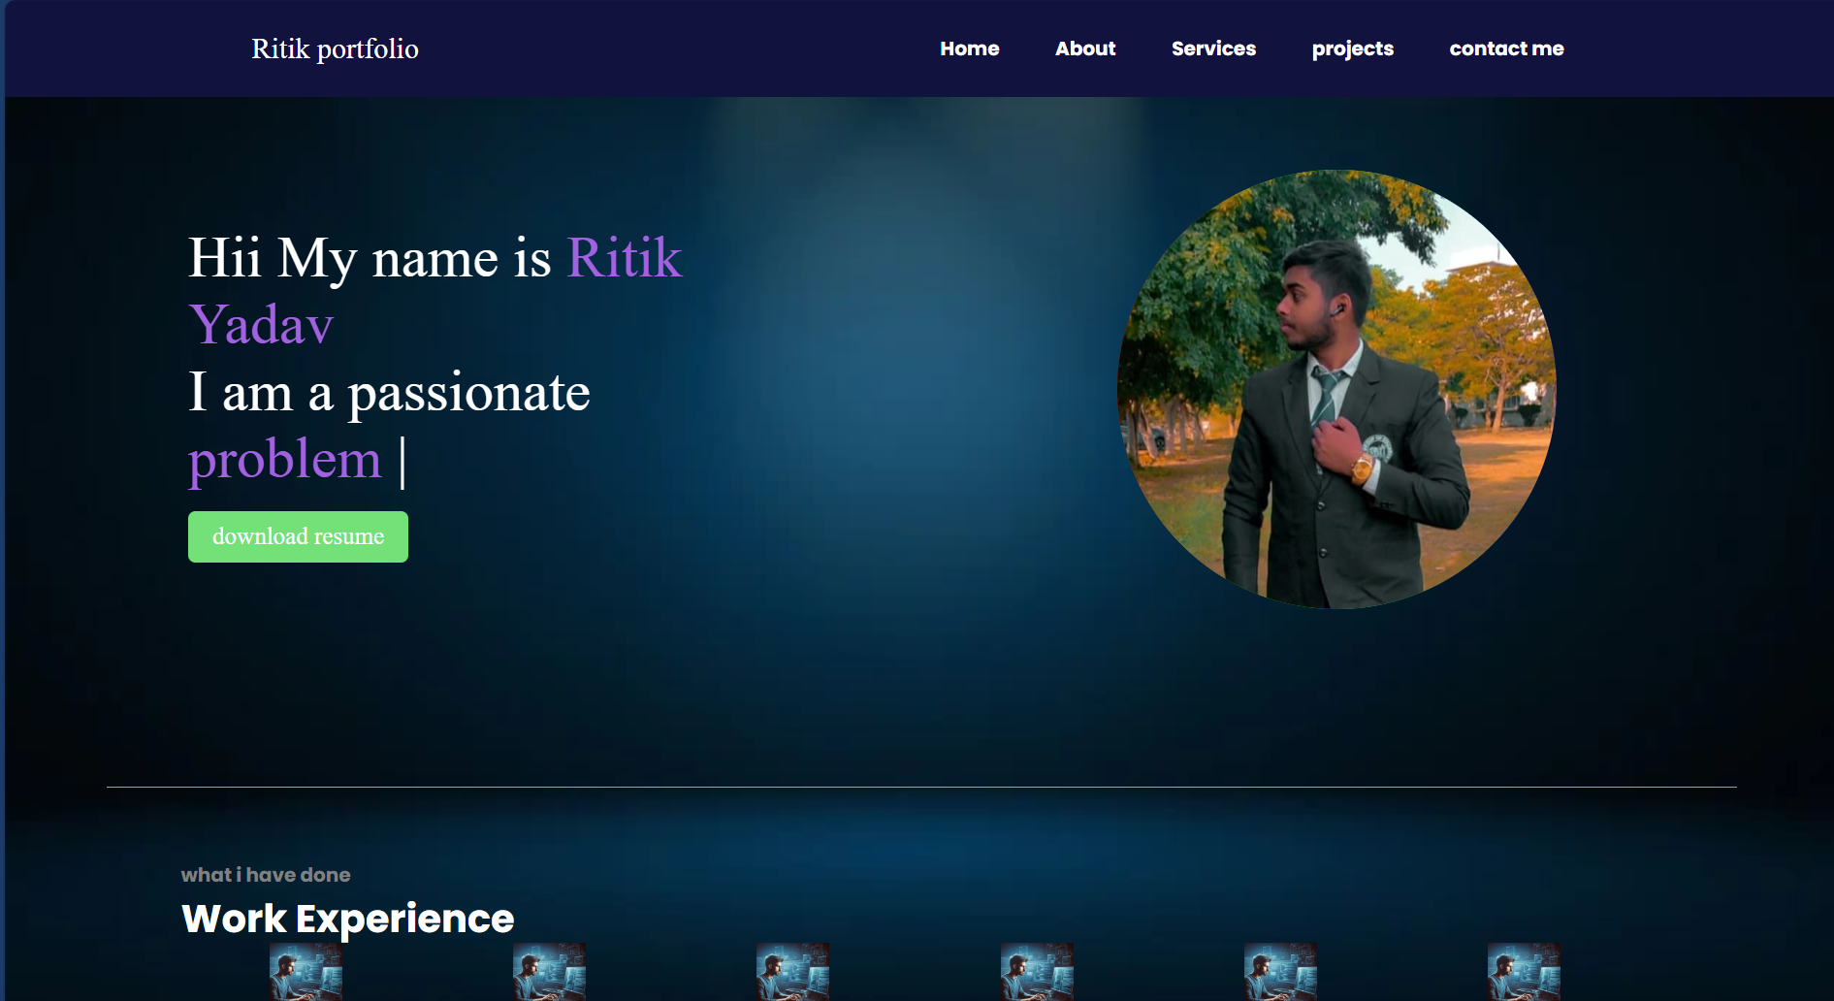Click the highlighted name Ritik Yadav
Viewport: 1834px width, 1001px height.
click(625, 257)
